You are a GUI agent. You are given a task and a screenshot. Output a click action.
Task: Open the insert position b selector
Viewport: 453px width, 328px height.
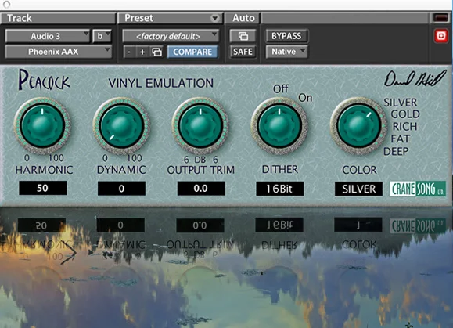(x=102, y=36)
